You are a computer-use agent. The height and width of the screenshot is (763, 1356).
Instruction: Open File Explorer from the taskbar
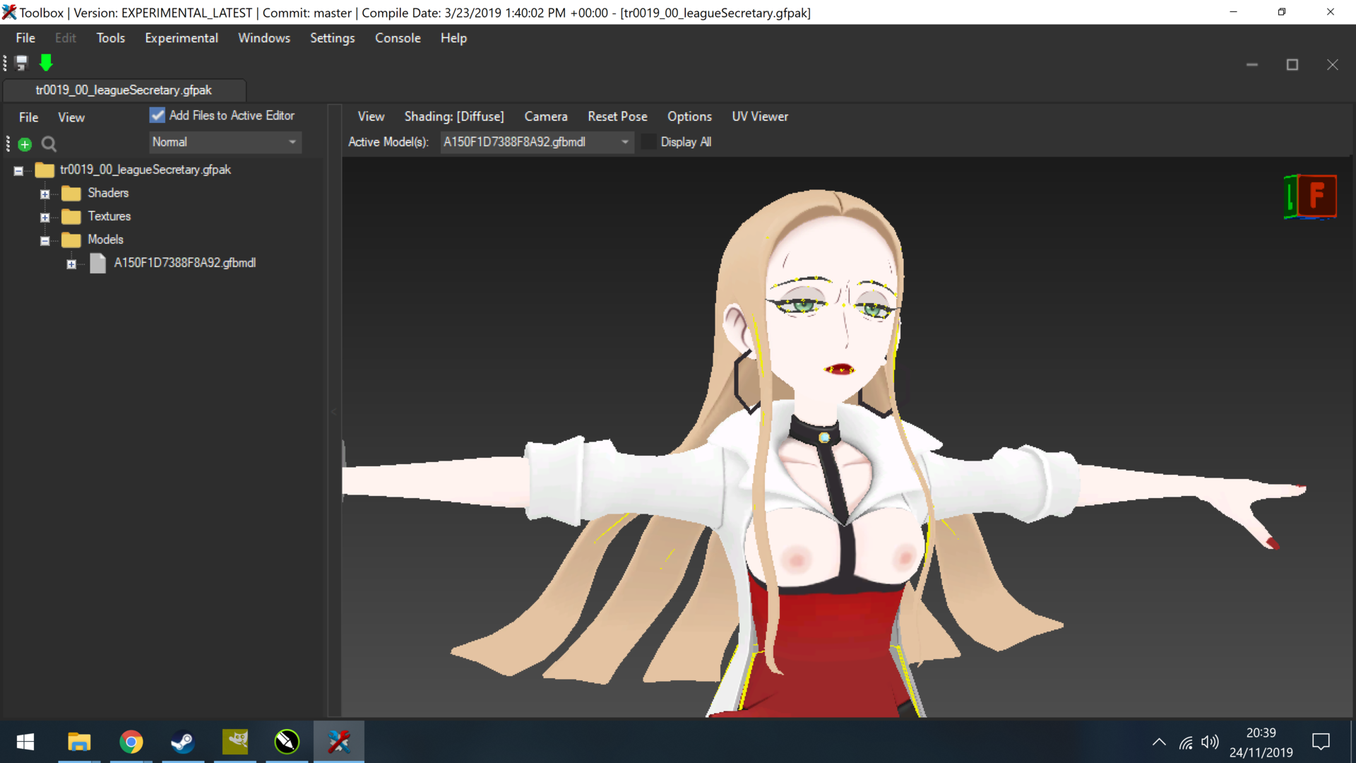pyautogui.click(x=79, y=742)
